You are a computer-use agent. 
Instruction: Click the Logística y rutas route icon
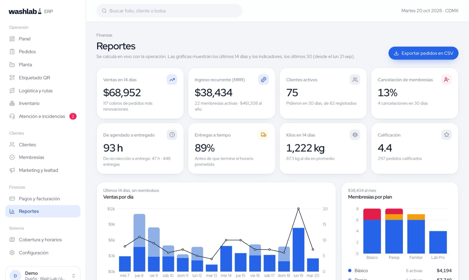pos(12,91)
